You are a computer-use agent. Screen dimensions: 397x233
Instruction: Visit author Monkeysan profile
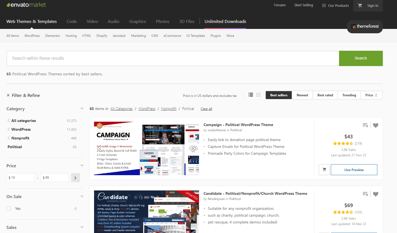click(x=216, y=199)
